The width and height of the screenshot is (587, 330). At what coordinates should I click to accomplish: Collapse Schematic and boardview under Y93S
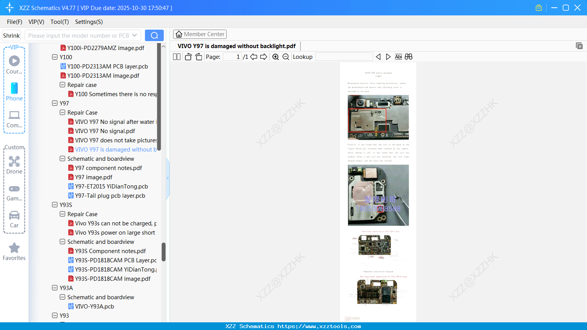point(62,242)
